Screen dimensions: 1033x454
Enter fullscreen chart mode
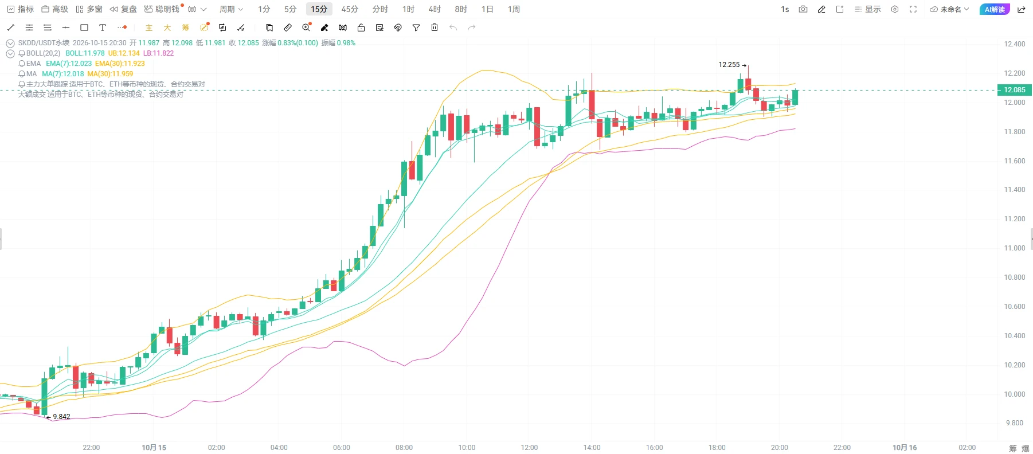[x=913, y=9]
